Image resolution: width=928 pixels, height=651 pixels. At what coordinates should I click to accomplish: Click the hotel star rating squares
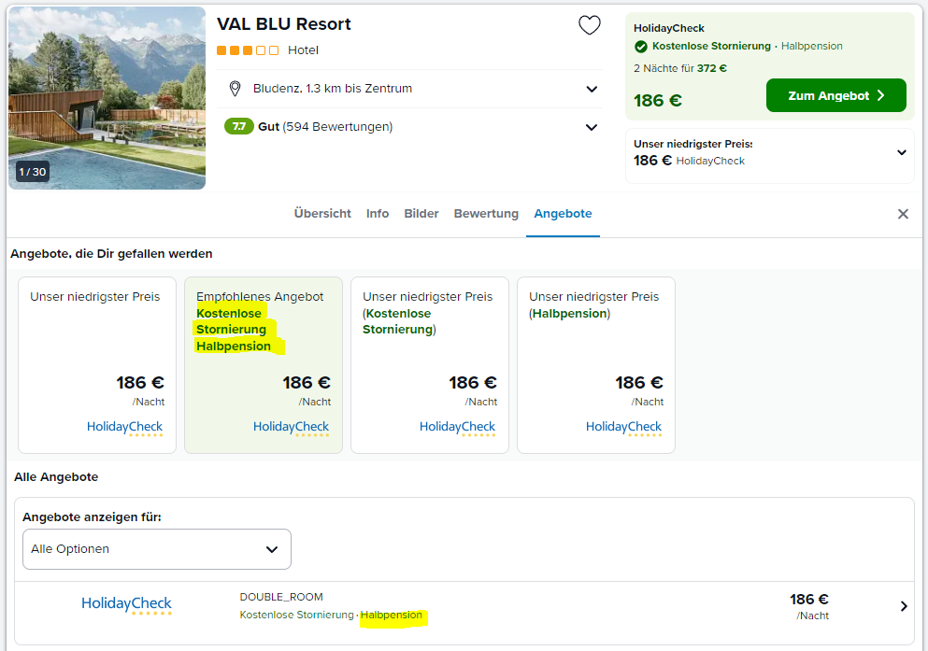[248, 50]
